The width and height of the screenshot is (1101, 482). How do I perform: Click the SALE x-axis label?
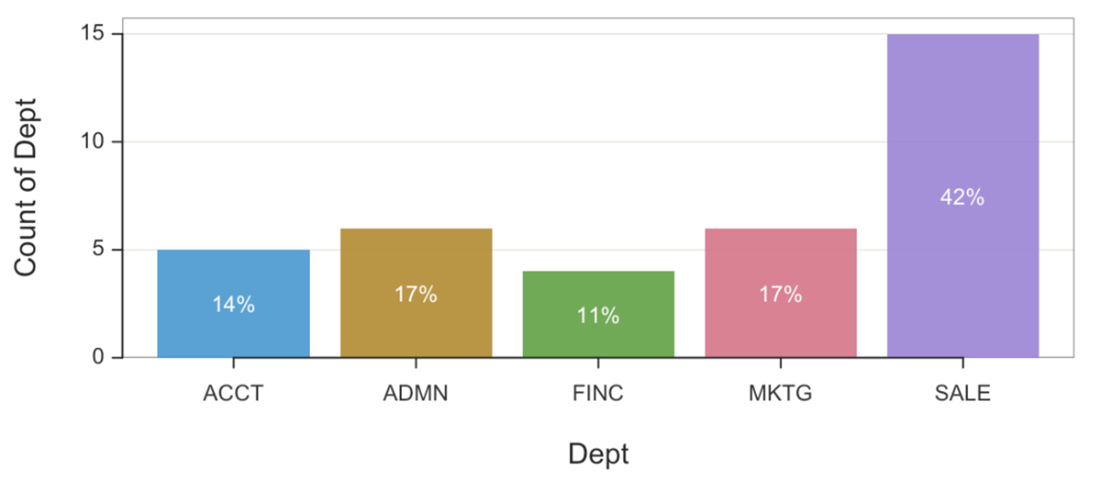coord(962,393)
